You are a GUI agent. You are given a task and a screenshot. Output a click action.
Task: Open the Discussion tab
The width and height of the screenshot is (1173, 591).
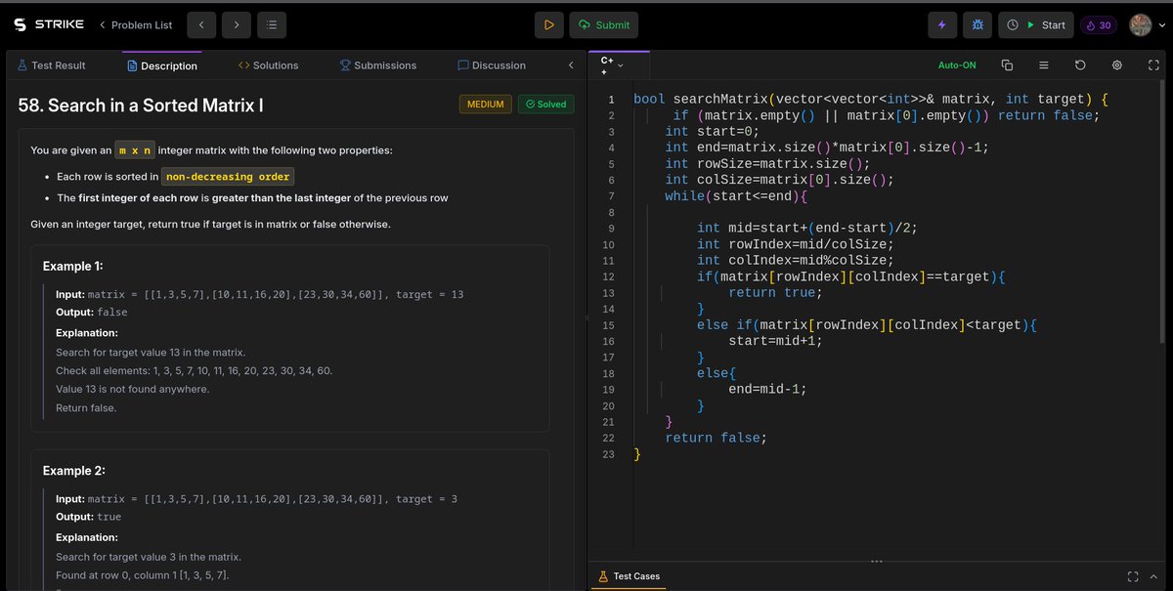492,65
